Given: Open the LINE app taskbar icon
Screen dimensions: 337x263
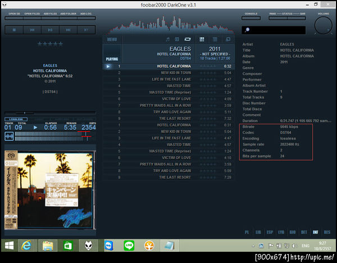Looking at the screenshot, I should [x=129, y=246].
